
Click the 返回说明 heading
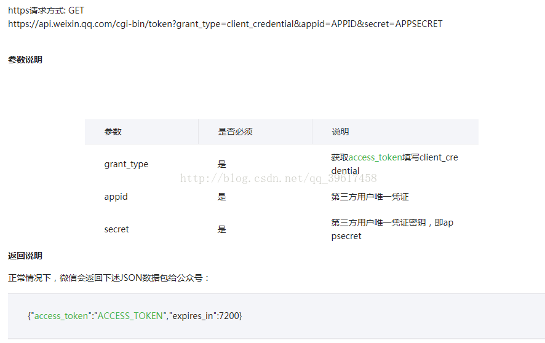tap(25, 256)
